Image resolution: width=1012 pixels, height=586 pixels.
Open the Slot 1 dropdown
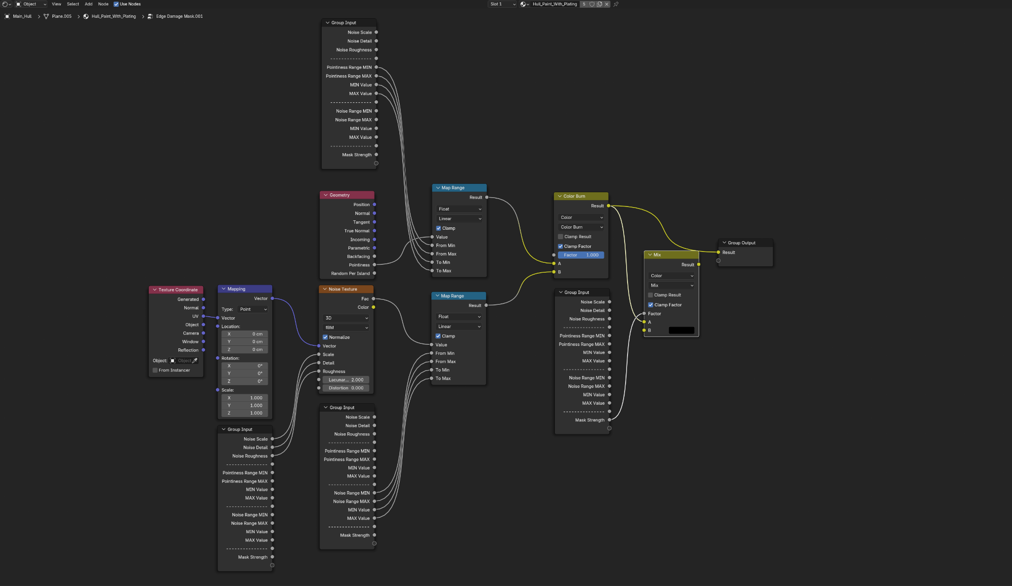503,4
